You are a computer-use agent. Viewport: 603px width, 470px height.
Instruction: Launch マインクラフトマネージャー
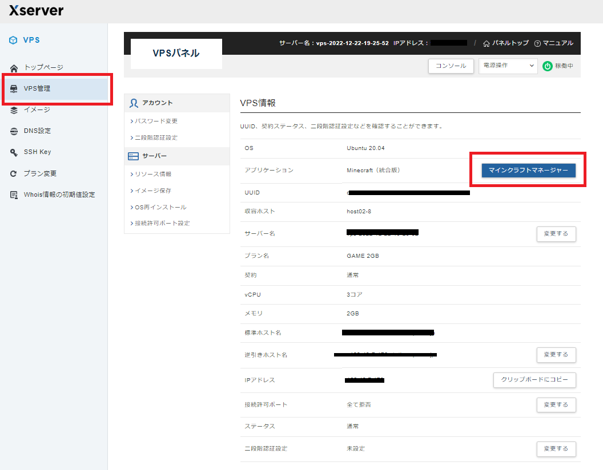[x=528, y=171]
